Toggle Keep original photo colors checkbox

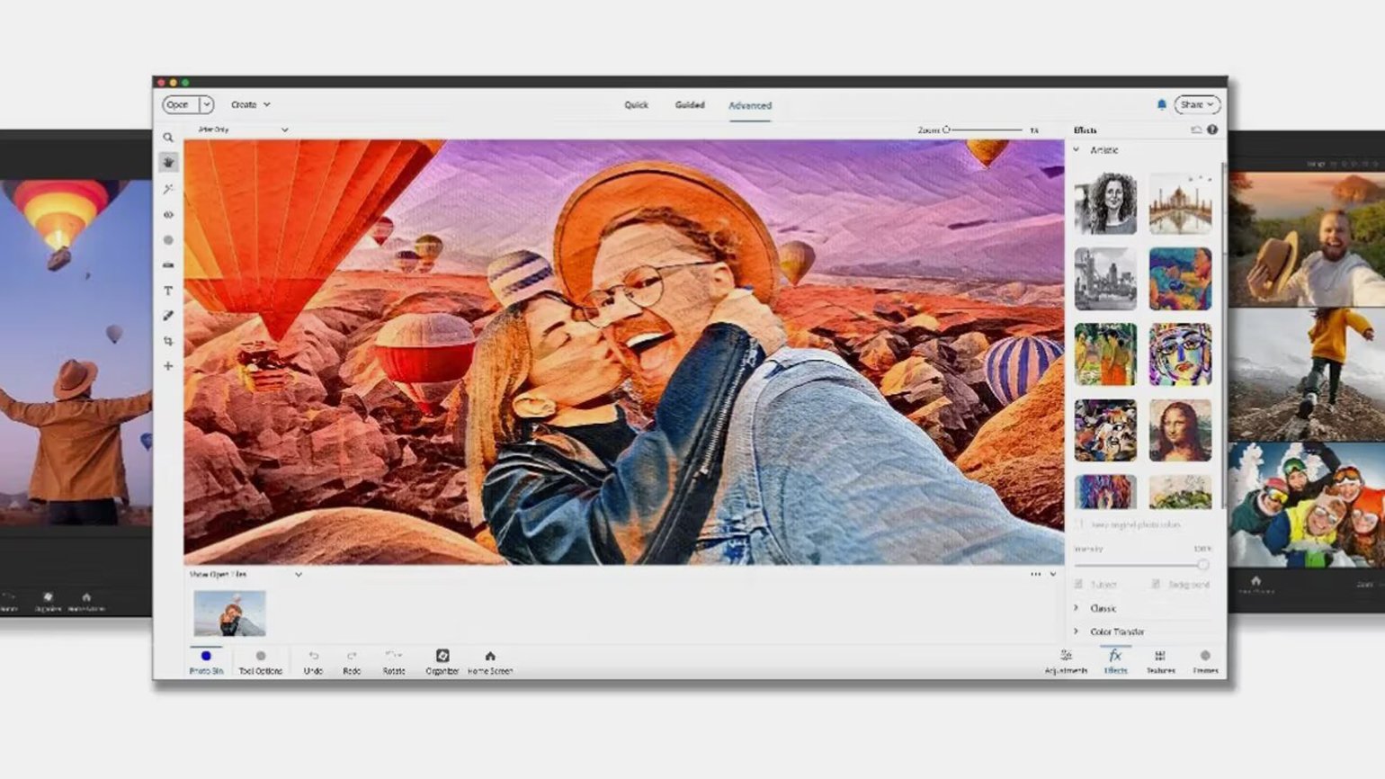(1079, 524)
